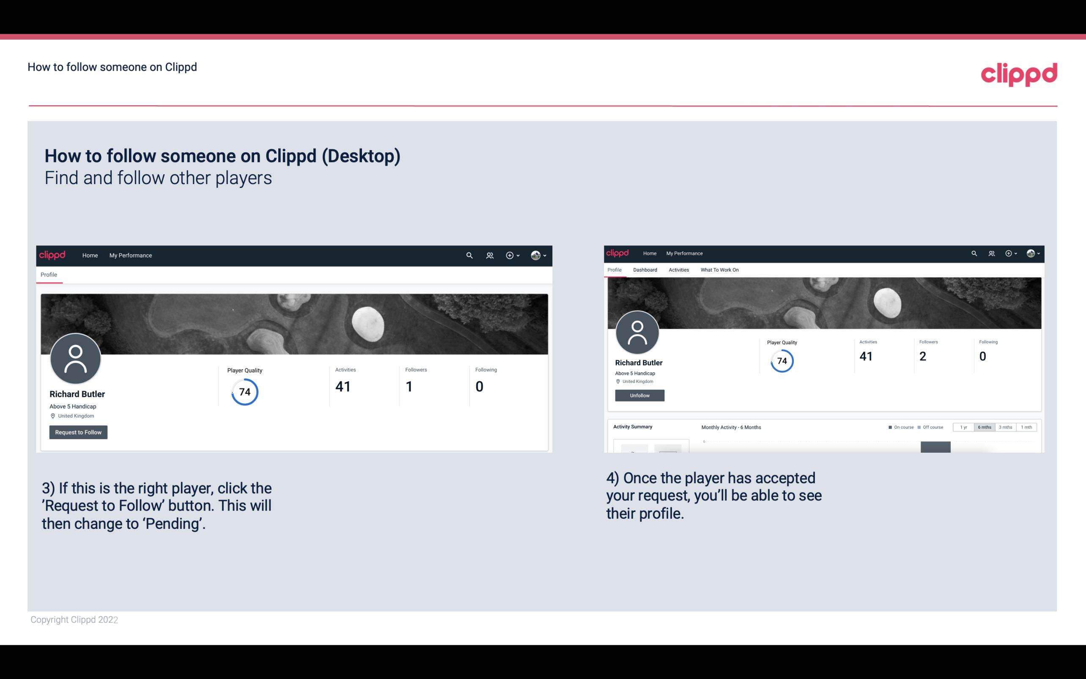Select the '1 yr' timeframe option

[x=963, y=427]
